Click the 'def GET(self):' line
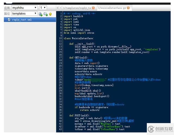174x135 pixels. 79,58
